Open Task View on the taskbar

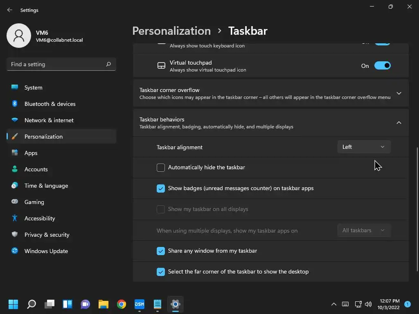50,304
